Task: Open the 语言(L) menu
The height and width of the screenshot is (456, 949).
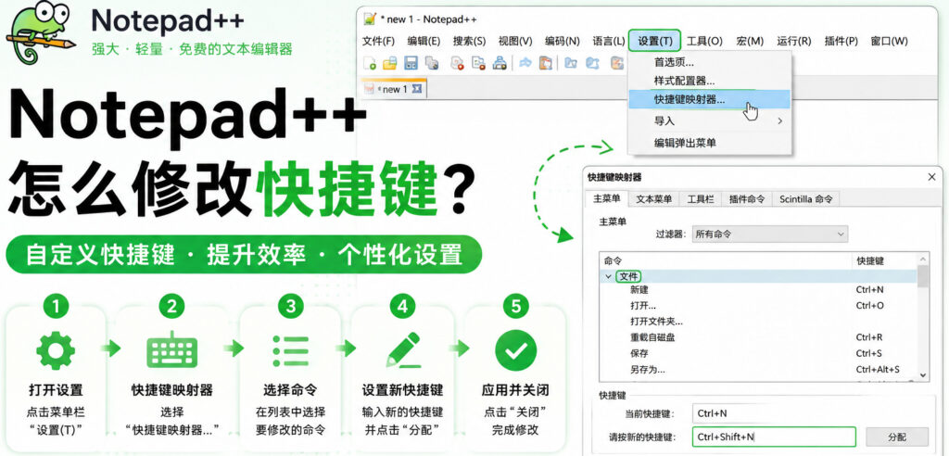Action: [608, 41]
